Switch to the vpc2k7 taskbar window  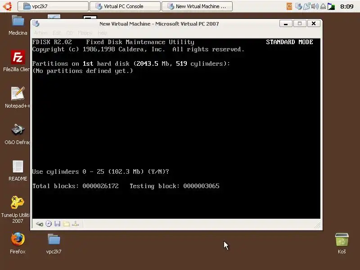tap(53, 6)
